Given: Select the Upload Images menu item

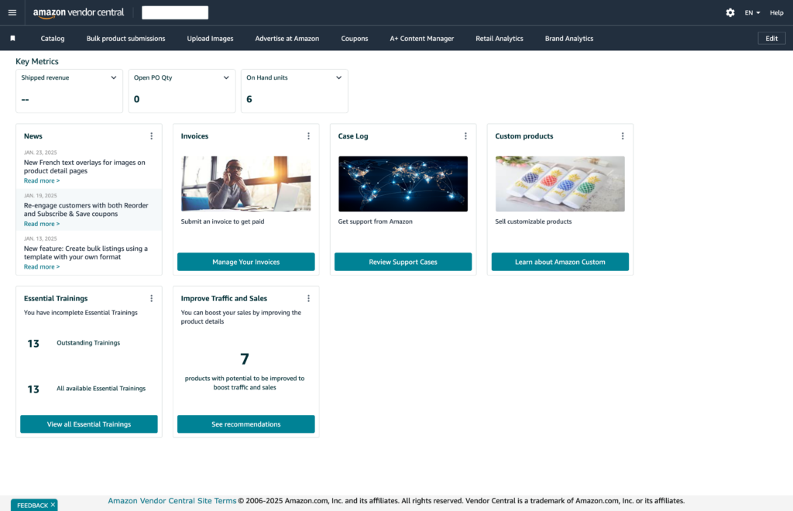Looking at the screenshot, I should (210, 39).
